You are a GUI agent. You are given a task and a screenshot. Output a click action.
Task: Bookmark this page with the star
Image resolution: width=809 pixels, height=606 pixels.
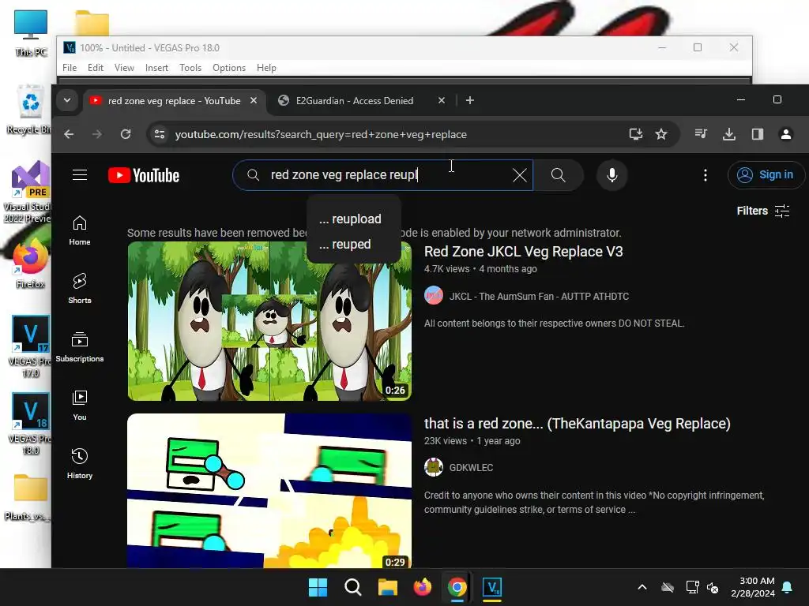pos(661,134)
